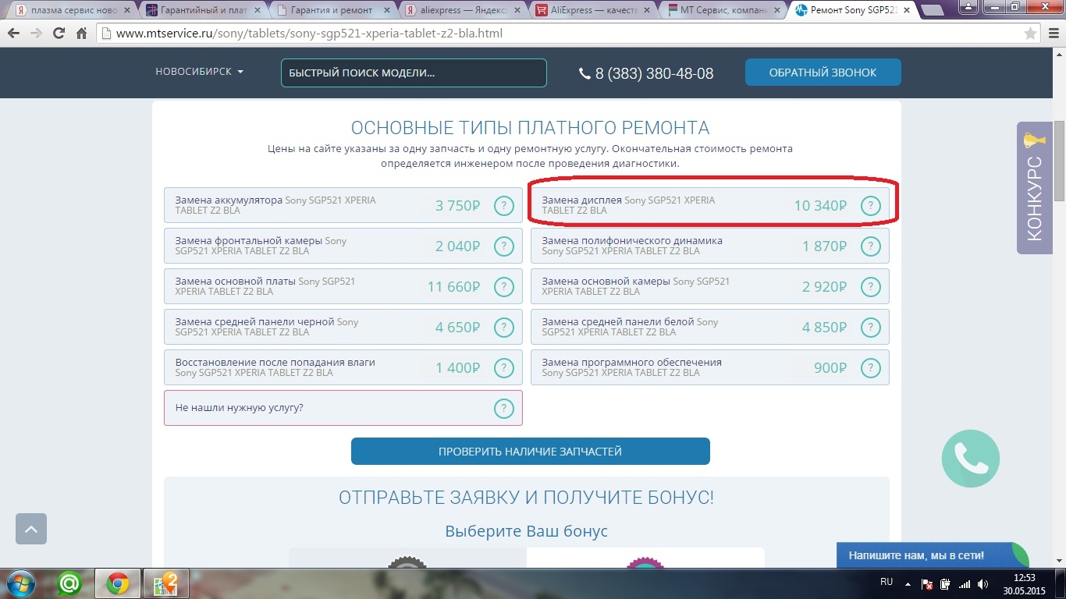Click 'ПРОВЕРИТЬ НАЛИЧИЕ ЗАПЧАСТЕЙ' button
Screen dimensions: 1066x599
point(531,451)
